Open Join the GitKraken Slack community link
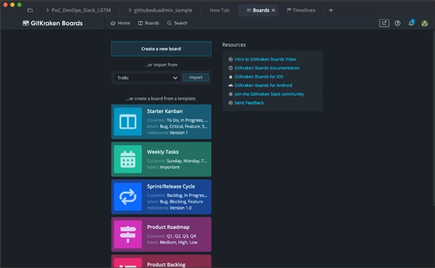The width and height of the screenshot is (435, 268). pyautogui.click(x=269, y=94)
